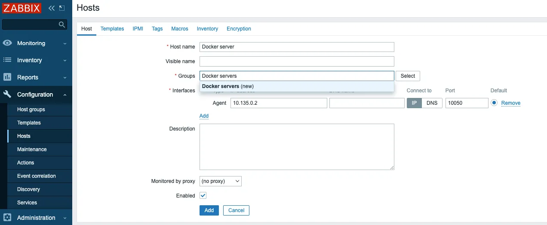Focus the agent DNS name field
The image size is (547, 225).
click(367, 103)
